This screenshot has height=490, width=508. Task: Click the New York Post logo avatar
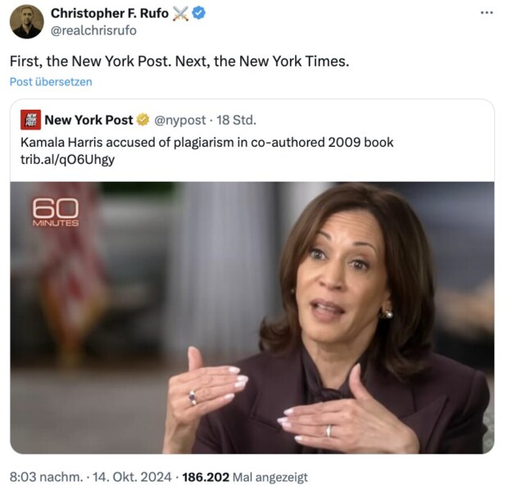30,120
